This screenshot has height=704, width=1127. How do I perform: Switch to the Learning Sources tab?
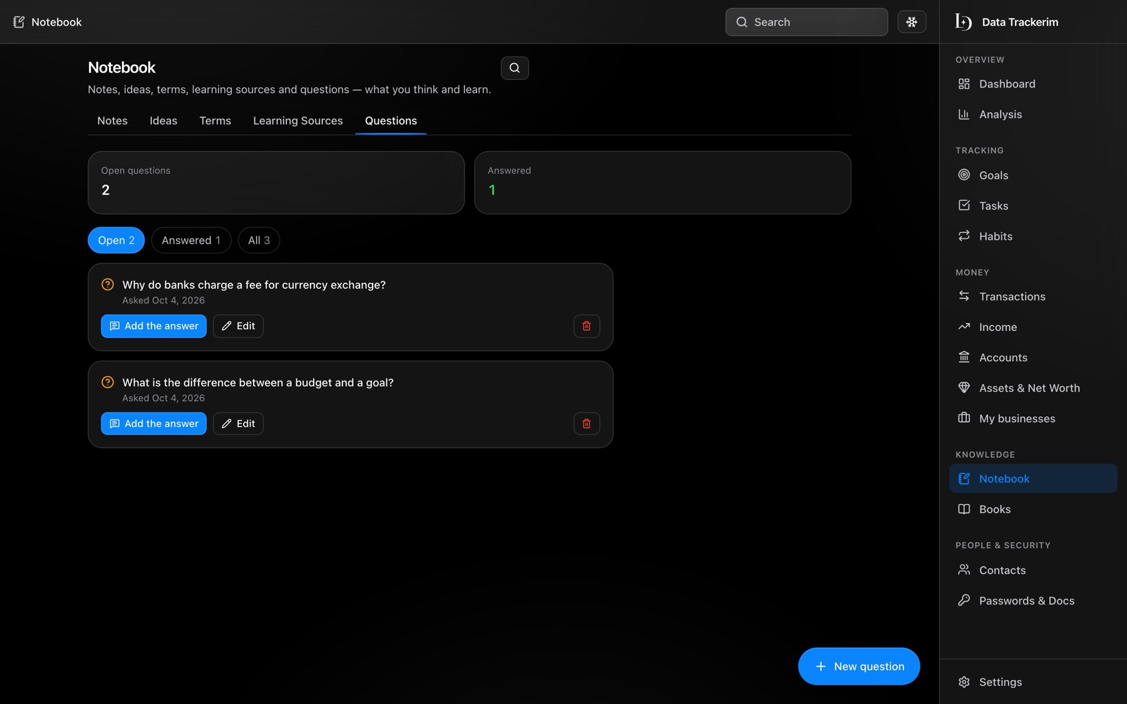tap(298, 121)
